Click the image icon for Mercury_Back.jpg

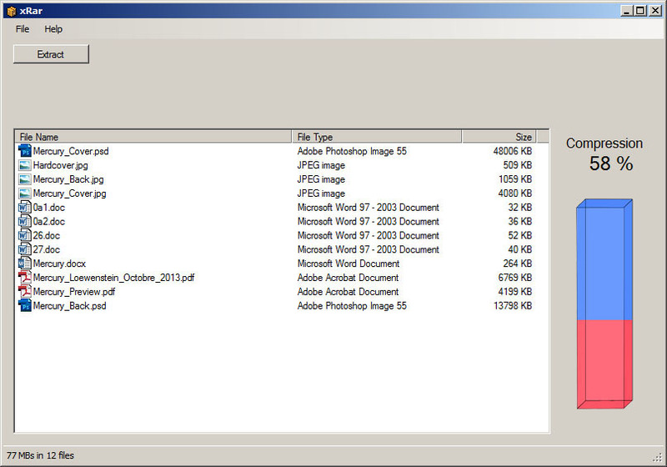pos(24,179)
